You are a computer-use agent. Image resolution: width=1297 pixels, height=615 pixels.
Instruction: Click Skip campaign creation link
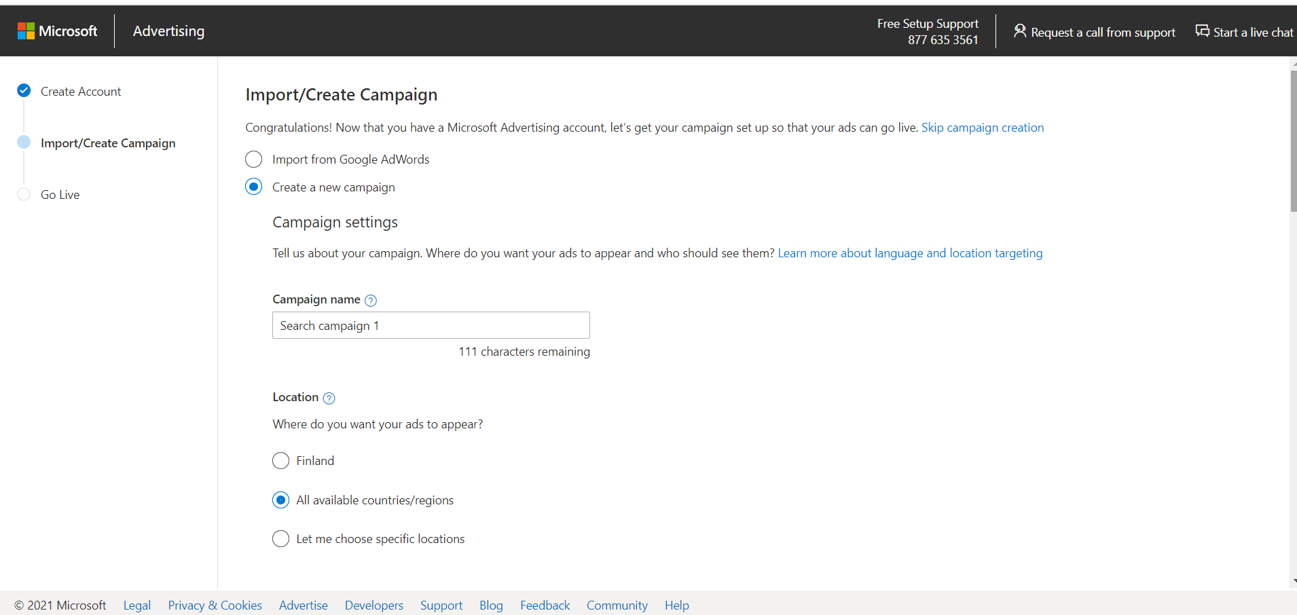coord(983,128)
